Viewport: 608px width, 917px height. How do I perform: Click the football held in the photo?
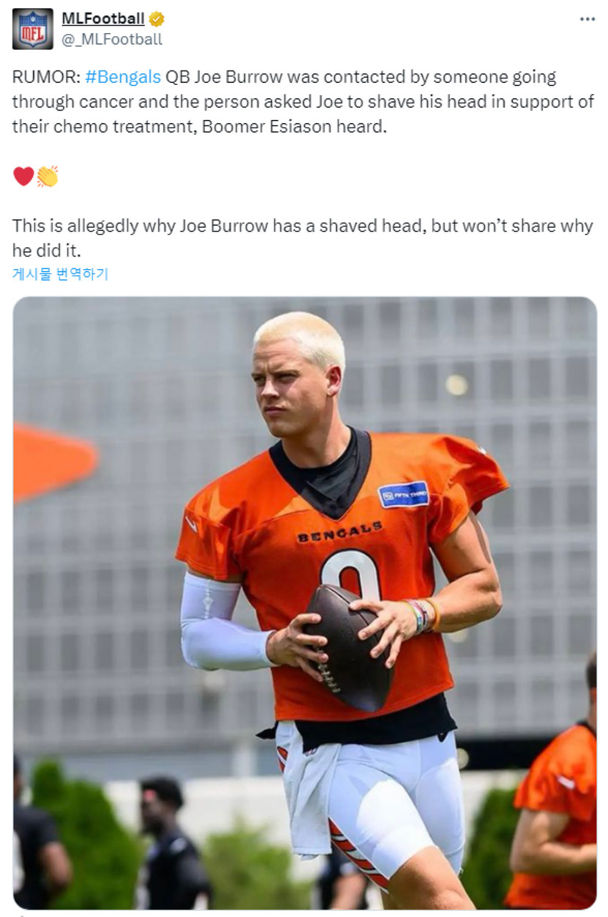pos(349,647)
